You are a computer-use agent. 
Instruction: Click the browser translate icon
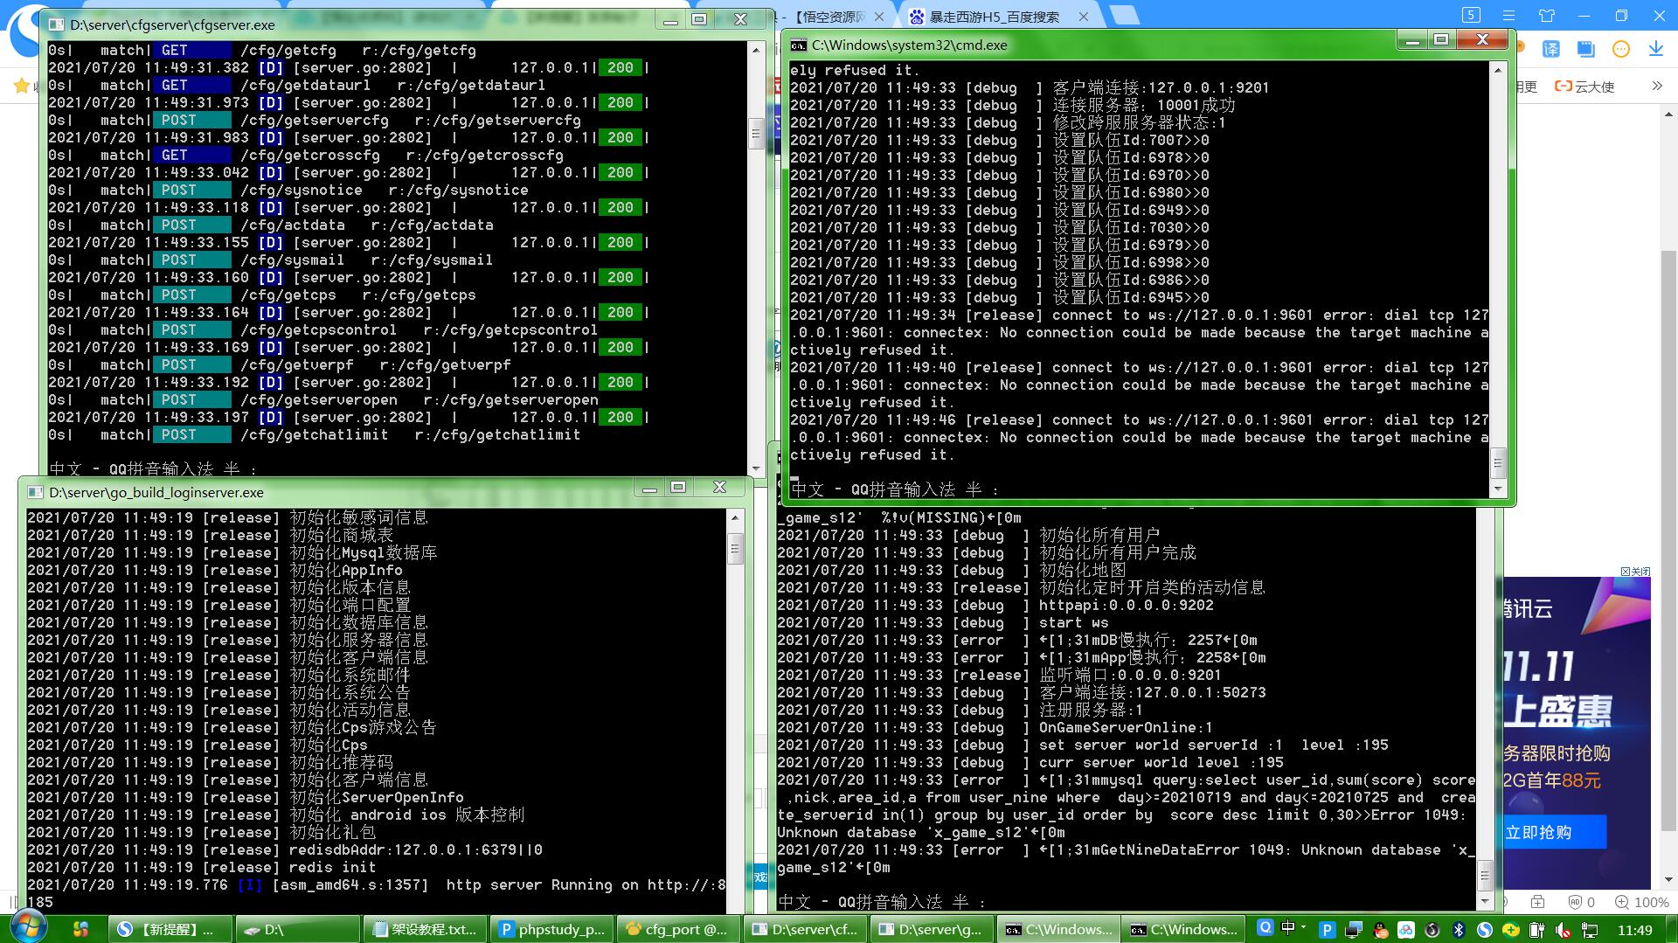pos(1551,49)
